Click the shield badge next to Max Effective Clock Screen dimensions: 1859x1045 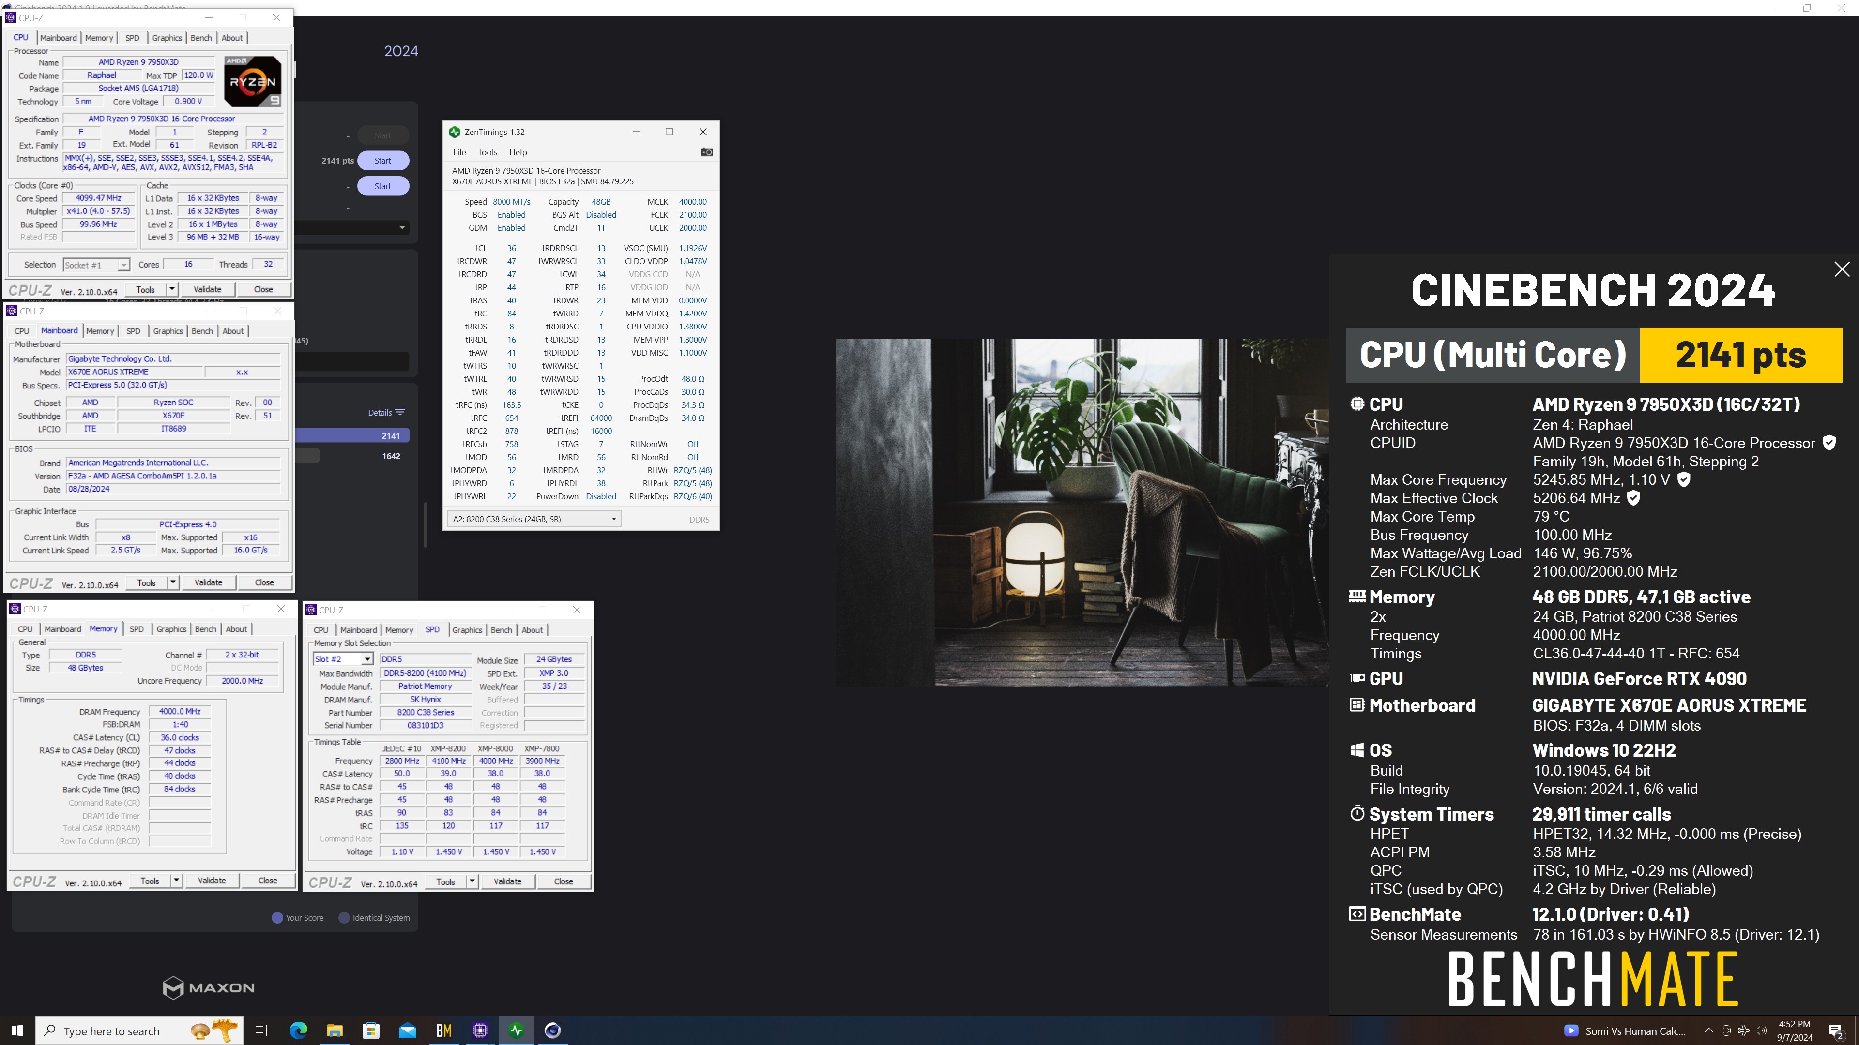(x=1634, y=498)
